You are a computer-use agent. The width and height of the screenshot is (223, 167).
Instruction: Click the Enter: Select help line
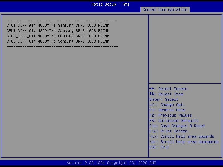[164, 99]
